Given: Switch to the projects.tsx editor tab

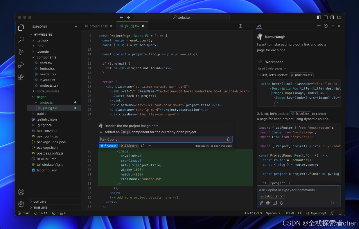Looking at the screenshot, I should pyautogui.click(x=99, y=26).
